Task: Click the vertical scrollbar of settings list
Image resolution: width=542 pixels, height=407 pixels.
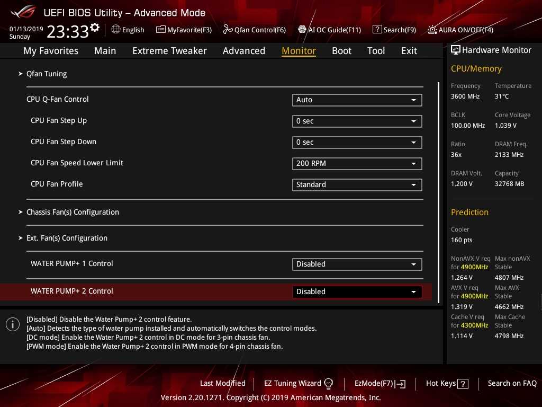Action: coord(438,191)
